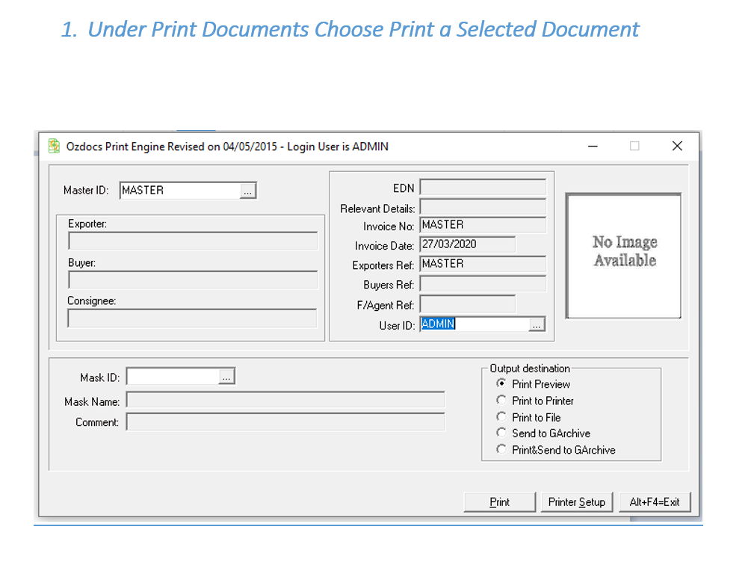
Task: Open the User ID lookup ellipsis button
Action: pyautogui.click(x=537, y=324)
